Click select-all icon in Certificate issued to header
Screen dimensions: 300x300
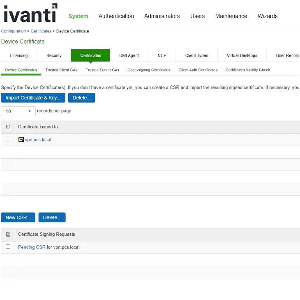(8, 127)
